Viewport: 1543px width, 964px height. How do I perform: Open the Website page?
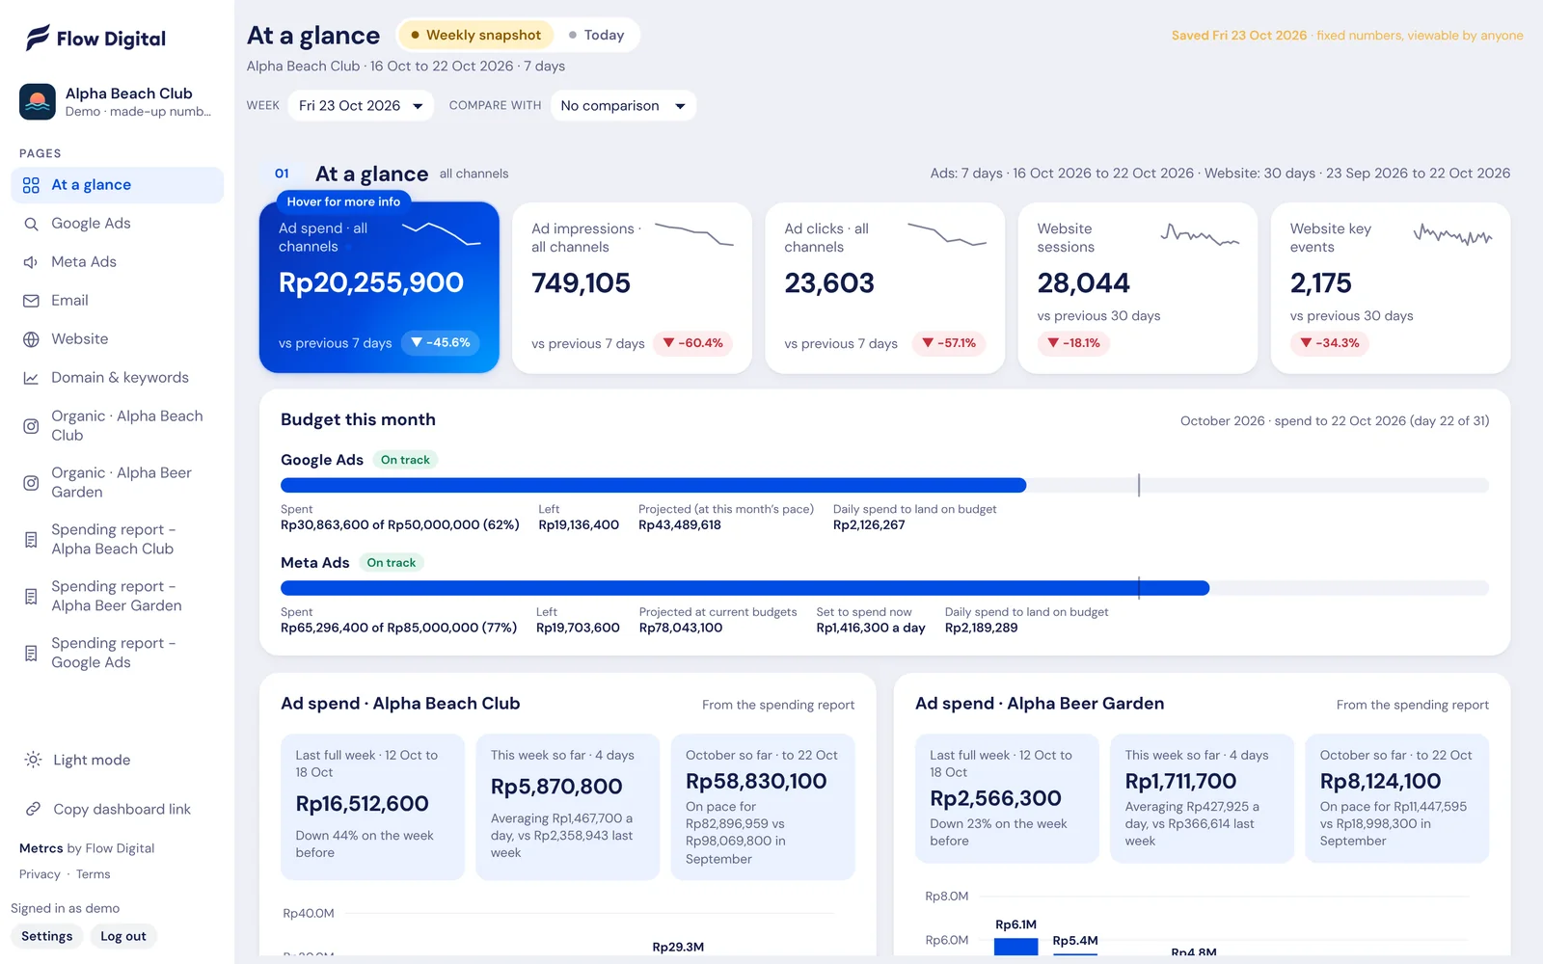[x=117, y=339]
